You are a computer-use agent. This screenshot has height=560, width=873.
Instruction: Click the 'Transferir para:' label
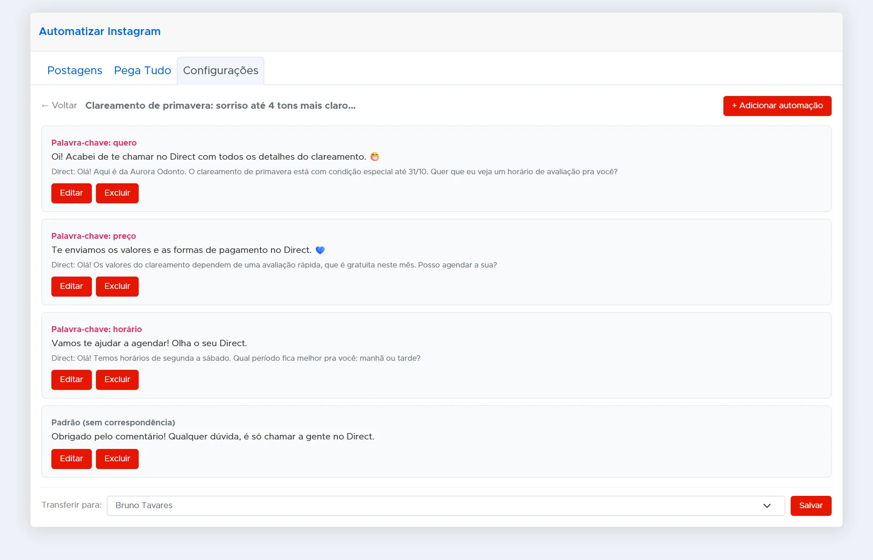[71, 505]
